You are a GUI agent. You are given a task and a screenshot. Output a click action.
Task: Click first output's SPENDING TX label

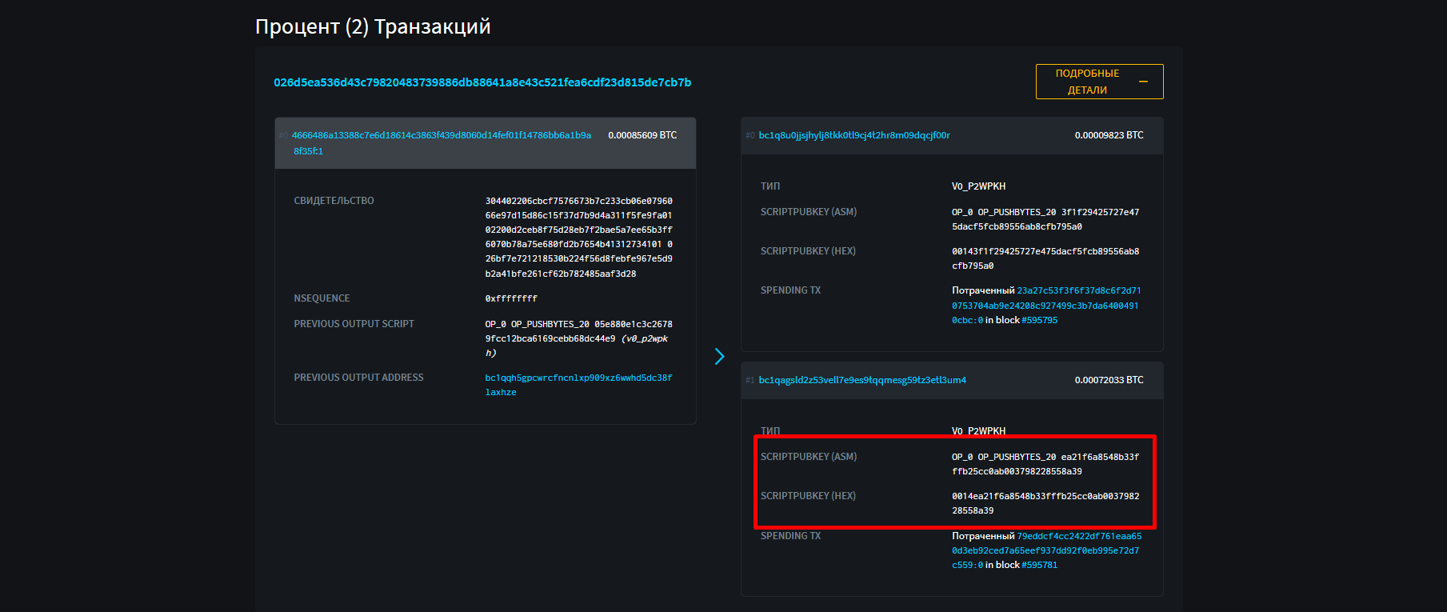pyautogui.click(x=790, y=290)
